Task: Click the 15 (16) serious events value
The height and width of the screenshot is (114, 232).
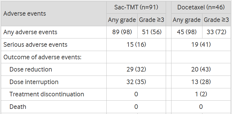Action: (136, 45)
